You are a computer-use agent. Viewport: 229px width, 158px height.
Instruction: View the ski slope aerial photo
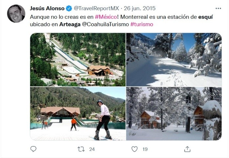(78, 60)
